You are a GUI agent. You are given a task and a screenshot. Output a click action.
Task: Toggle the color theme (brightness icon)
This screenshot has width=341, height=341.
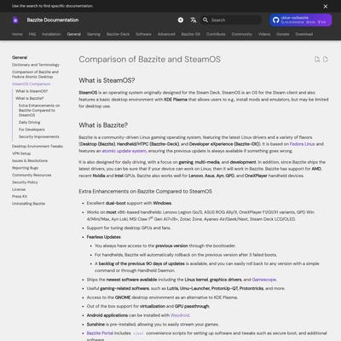(181, 20)
